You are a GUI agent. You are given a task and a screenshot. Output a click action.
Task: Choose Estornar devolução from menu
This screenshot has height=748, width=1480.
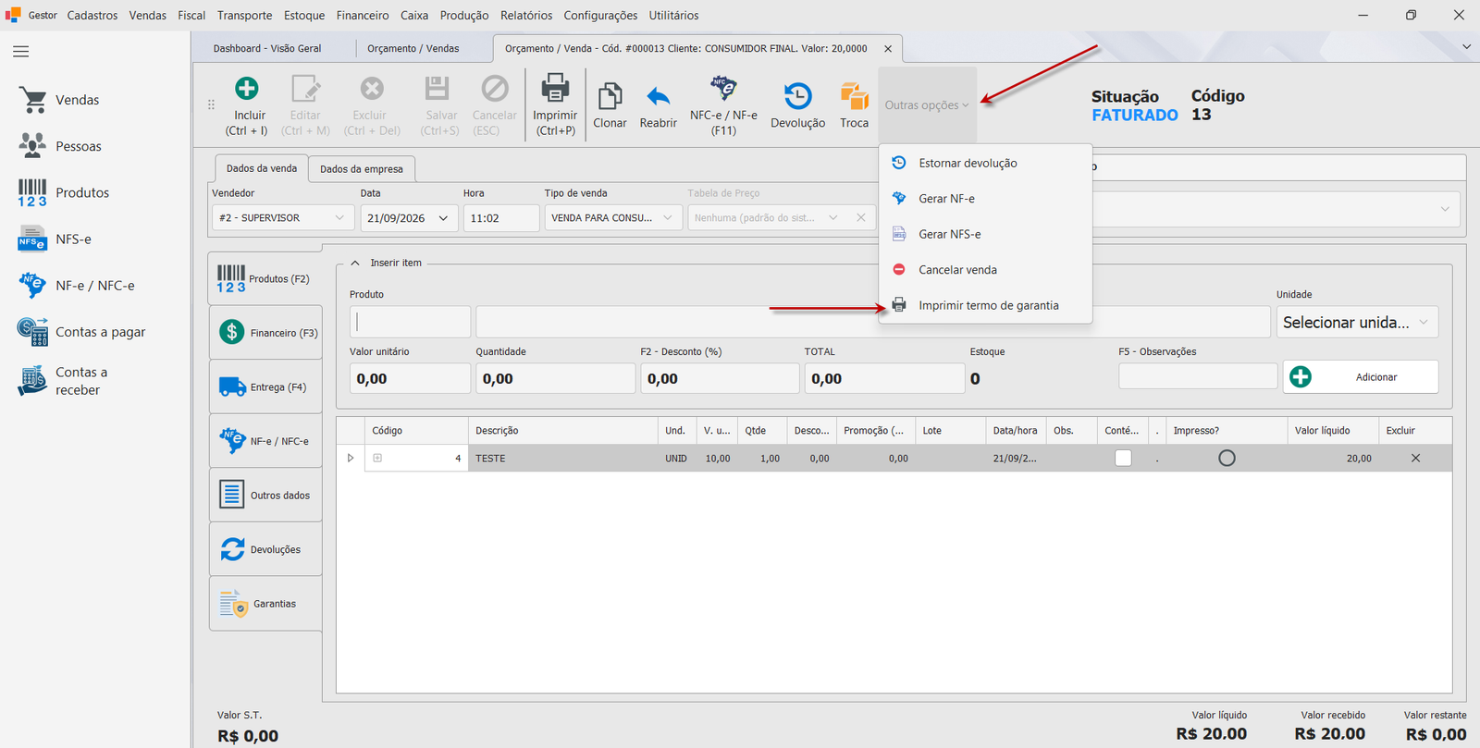tap(985, 164)
